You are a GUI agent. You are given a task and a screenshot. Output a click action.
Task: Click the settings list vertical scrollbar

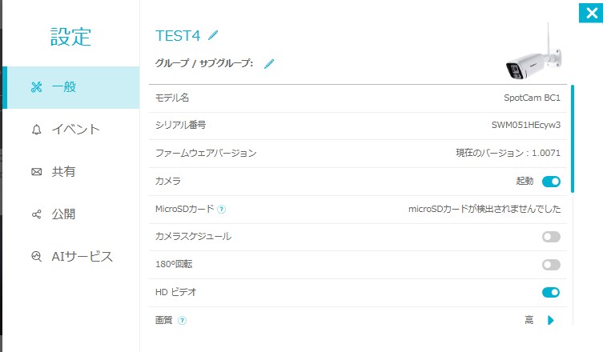pos(573,138)
